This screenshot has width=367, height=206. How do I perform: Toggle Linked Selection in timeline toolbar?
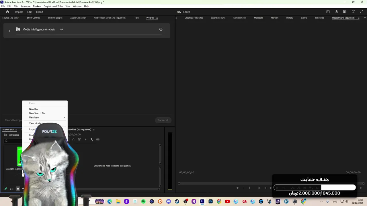click(79, 139)
